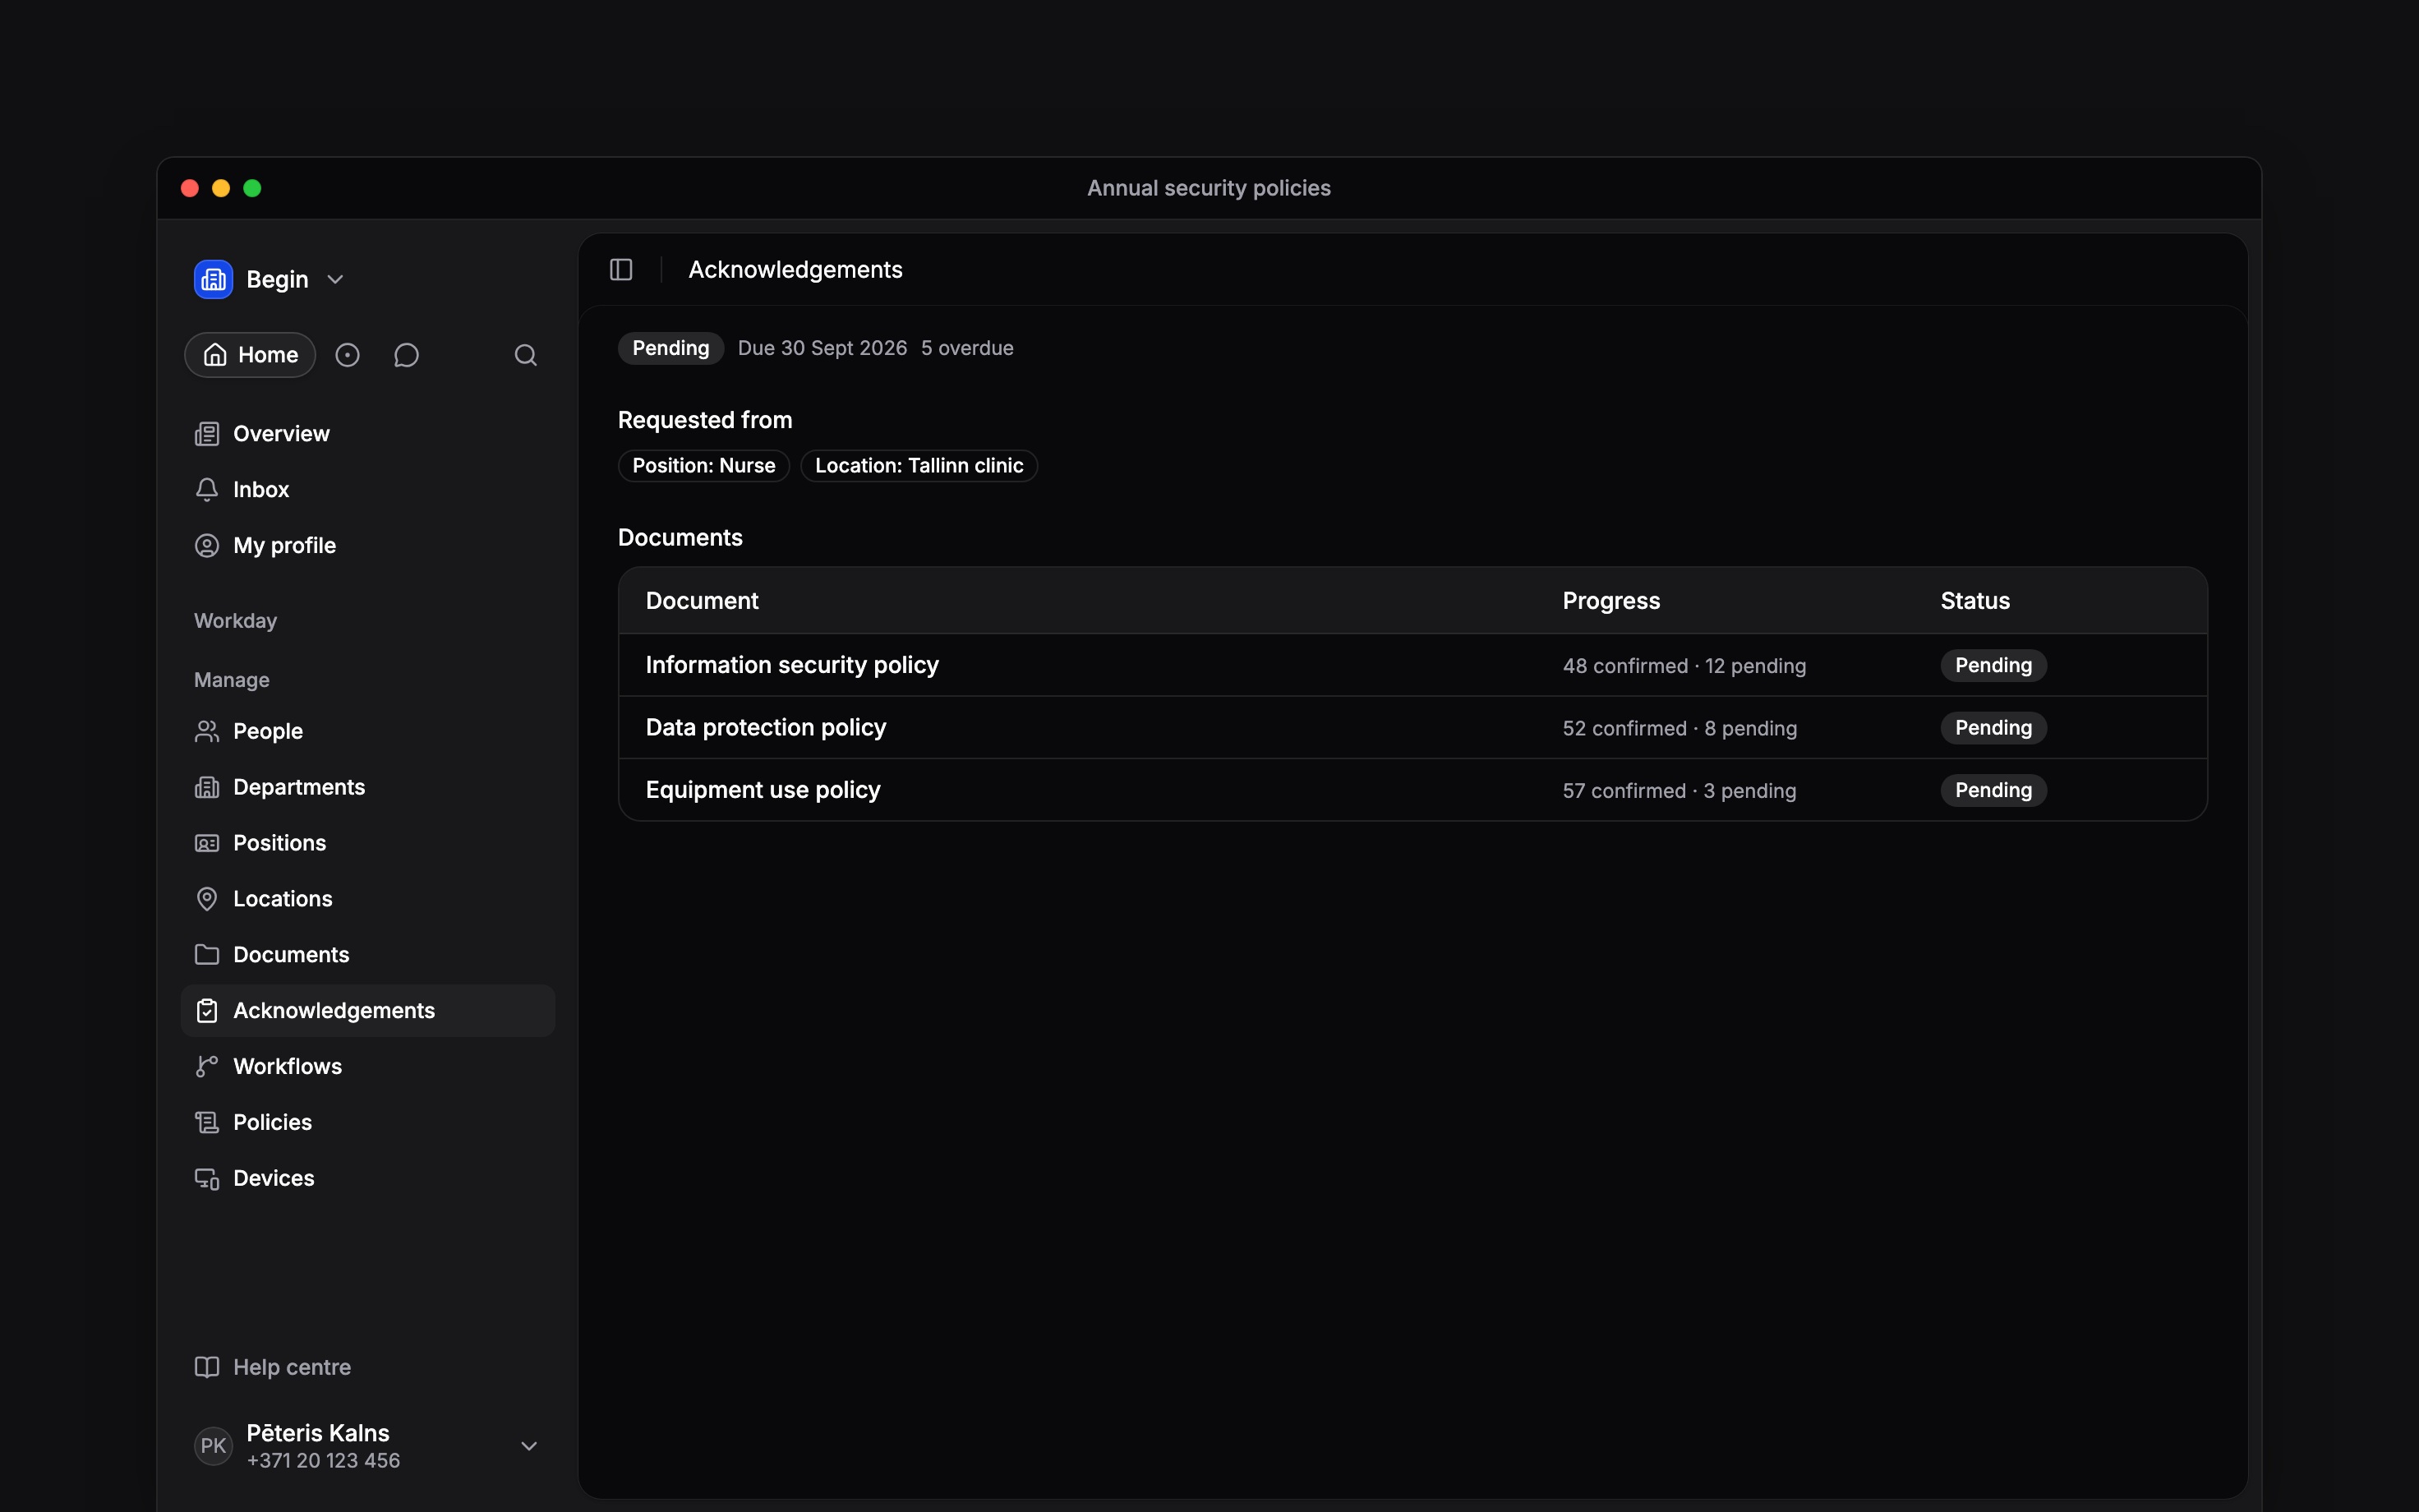
Task: Click the Status column header
Action: (1974, 601)
